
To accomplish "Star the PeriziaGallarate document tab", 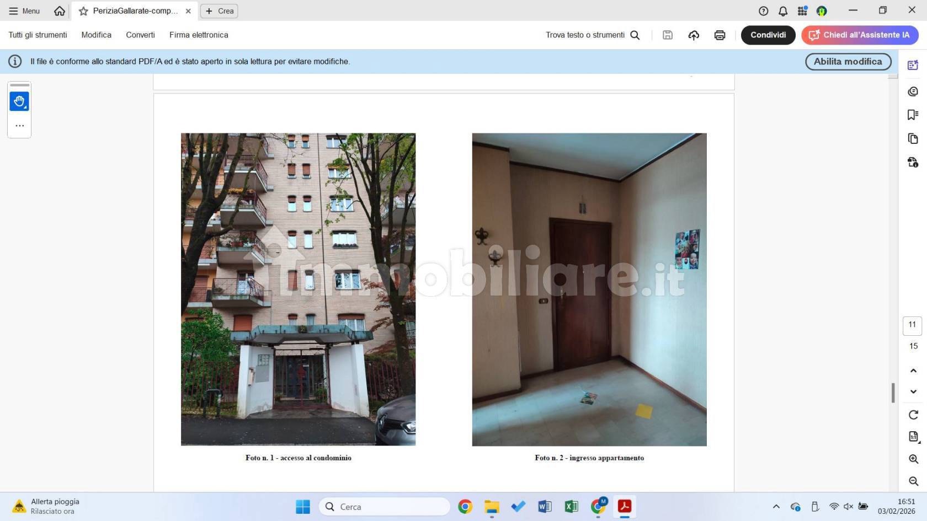I will 83,11.
